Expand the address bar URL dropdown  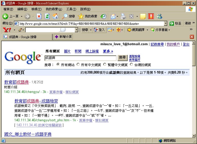coord(166,23)
